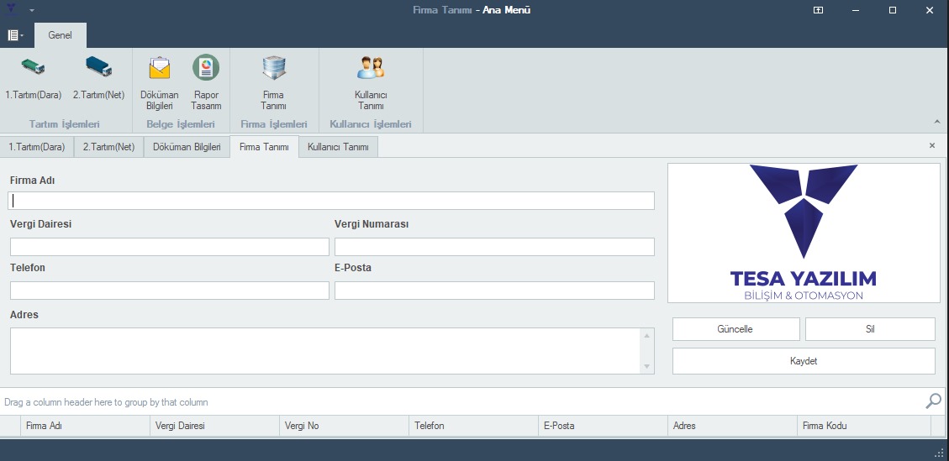
Task: Switch to the Döküman Bilgileri document tab
Action: pos(187,147)
